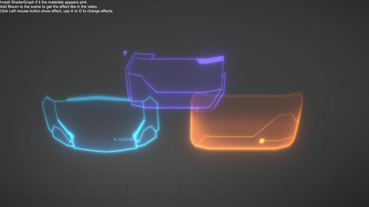This screenshot has width=369, height=207.
Task: Click the small purple triangle fragment
Action: coord(125,53)
